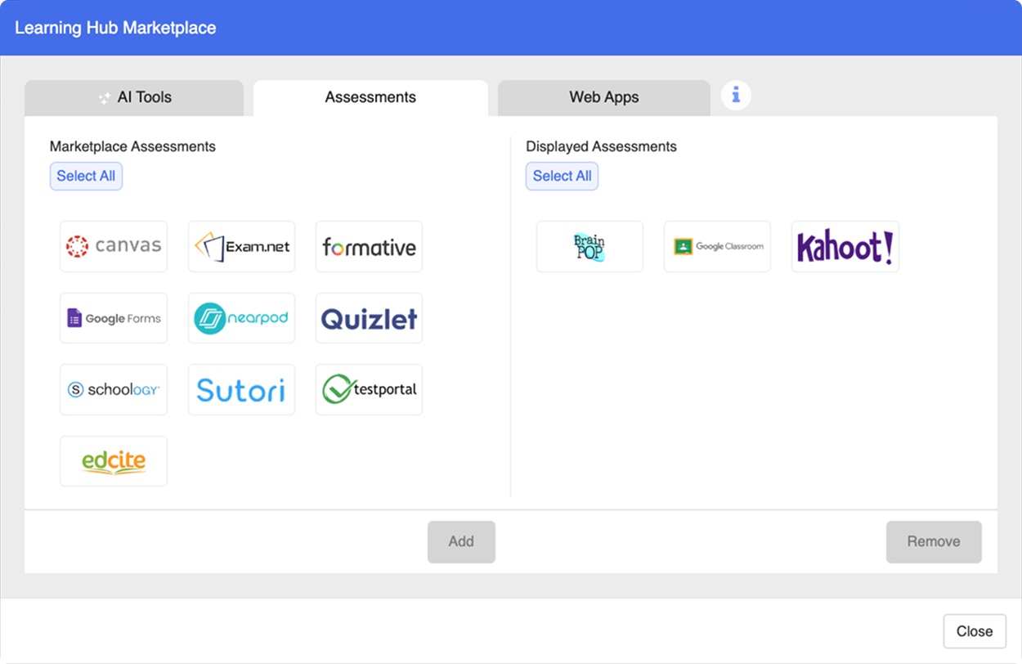Switch to the AI Tools tab
The height and width of the screenshot is (664, 1022).
134,97
